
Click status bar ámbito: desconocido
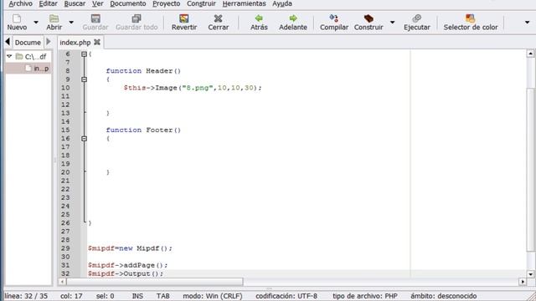[443, 296]
